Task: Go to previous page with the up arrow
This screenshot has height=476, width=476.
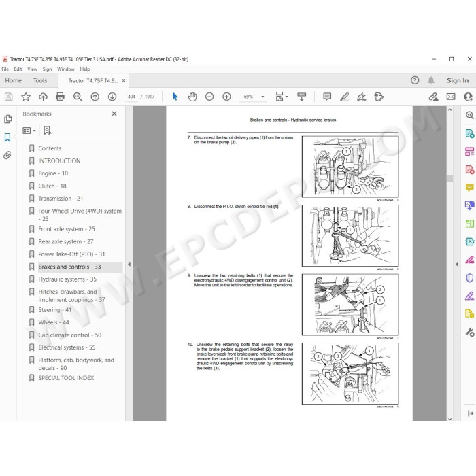Action: (x=95, y=97)
